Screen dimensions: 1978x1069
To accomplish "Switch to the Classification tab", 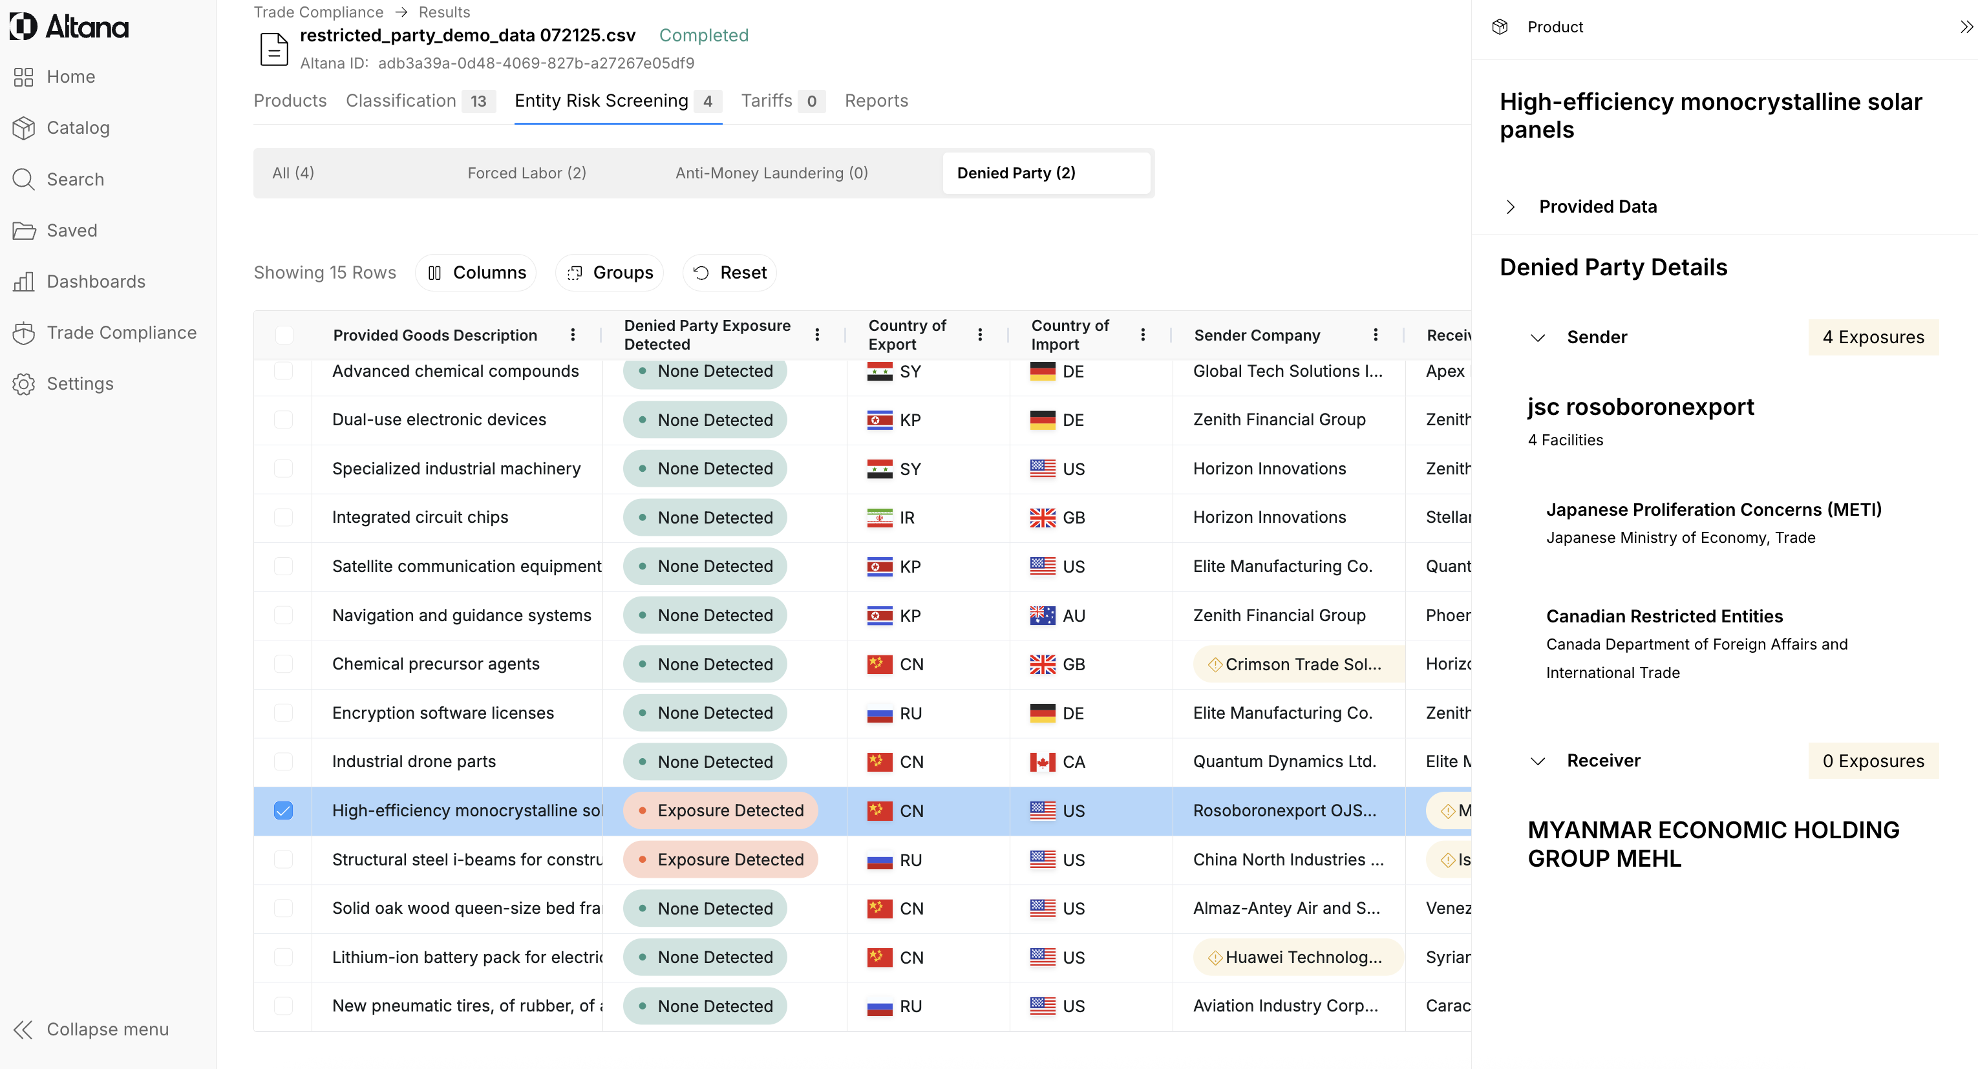I will tap(401, 101).
